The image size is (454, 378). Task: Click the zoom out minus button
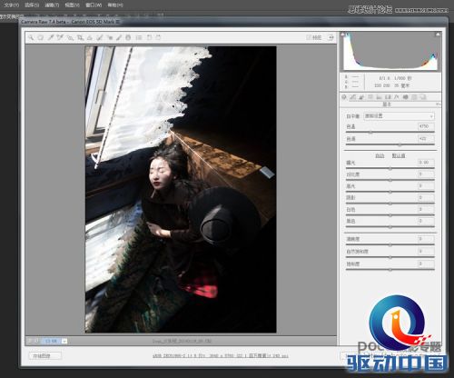point(30,341)
